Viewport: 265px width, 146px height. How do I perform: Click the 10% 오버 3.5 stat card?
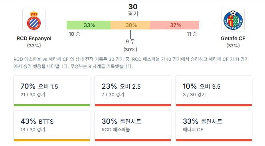pos(214,91)
